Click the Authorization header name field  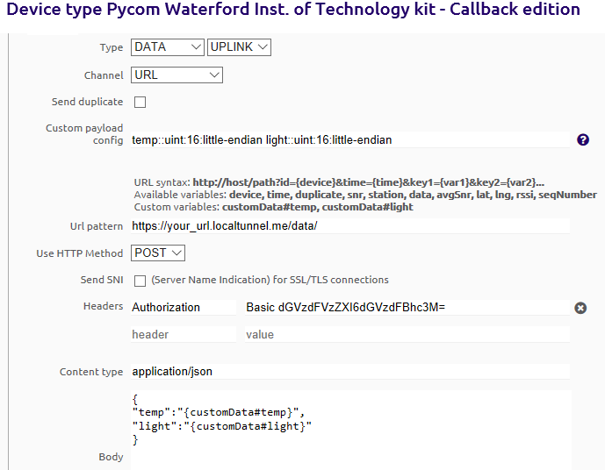point(184,308)
